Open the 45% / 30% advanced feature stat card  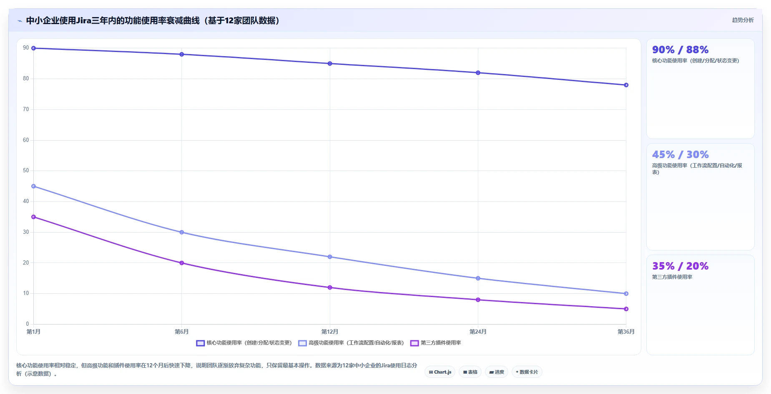pyautogui.click(x=700, y=197)
